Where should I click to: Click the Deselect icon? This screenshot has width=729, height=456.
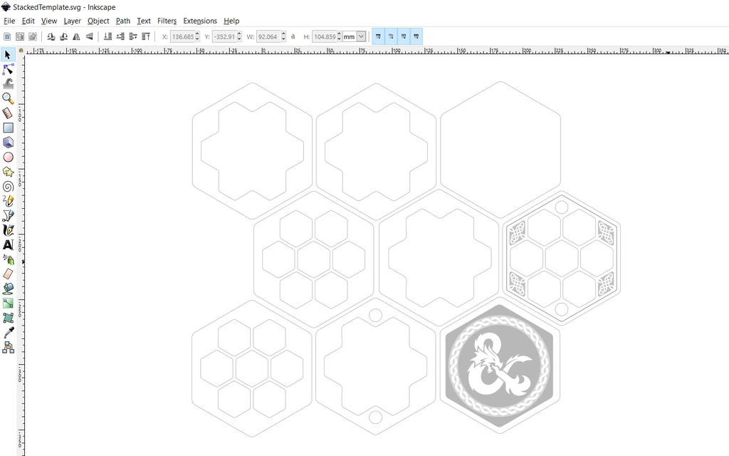pyautogui.click(x=33, y=36)
